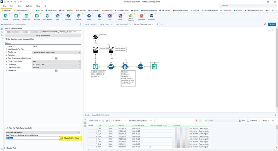Check the Disable Tool box
This screenshot has width=278, height=151.
[6, 148]
